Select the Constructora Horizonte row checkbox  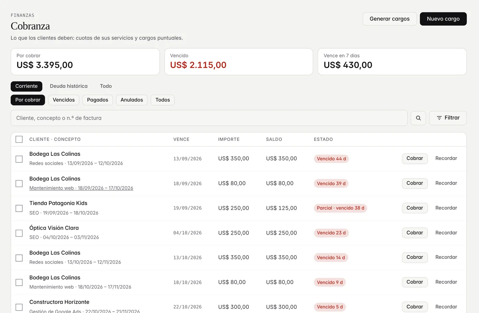click(19, 307)
